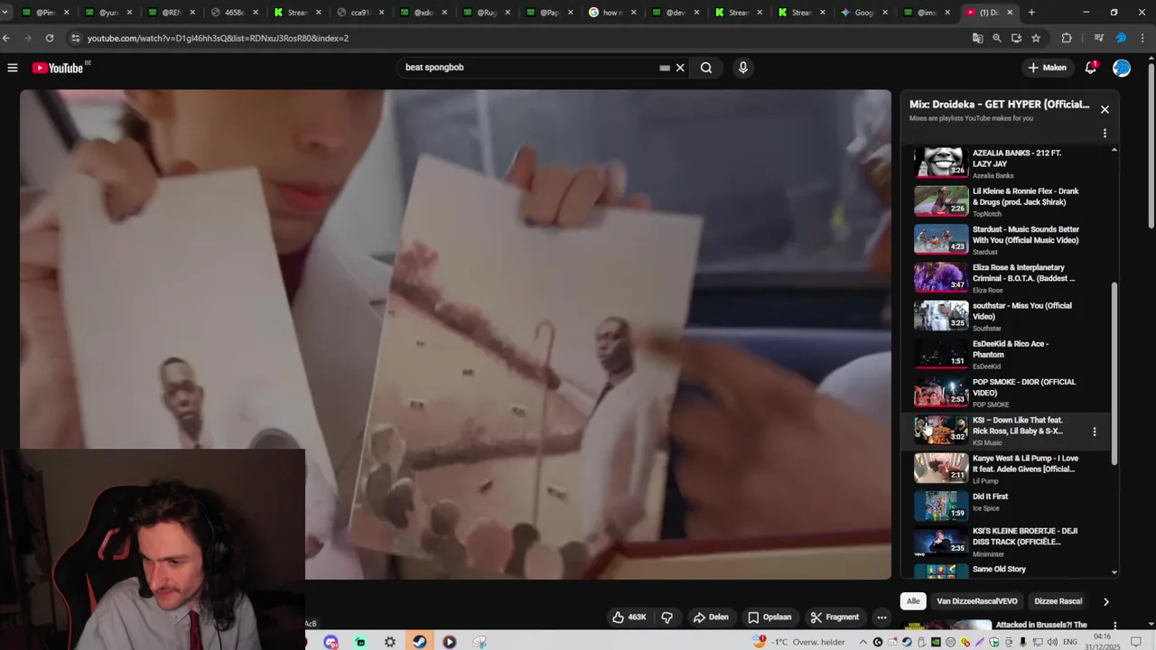Switch to the @yun browser tab
Viewport: 1156px width, 650px height.
click(108, 13)
